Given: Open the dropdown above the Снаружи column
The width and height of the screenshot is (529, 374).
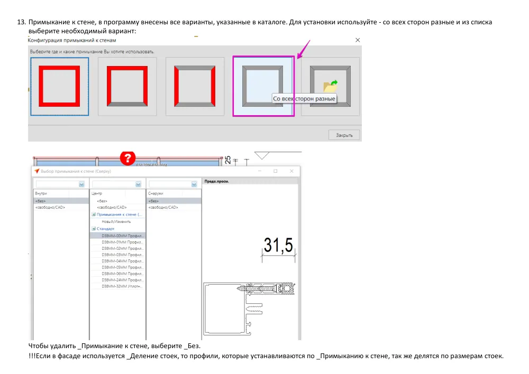Looking at the screenshot, I should tap(194, 184).
